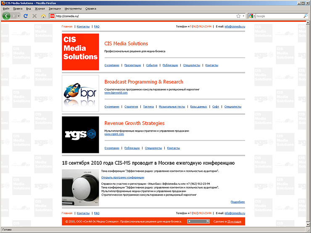Click the CIS Media Solutions red logo
This screenshot has height=233, width=311.
click(80, 52)
